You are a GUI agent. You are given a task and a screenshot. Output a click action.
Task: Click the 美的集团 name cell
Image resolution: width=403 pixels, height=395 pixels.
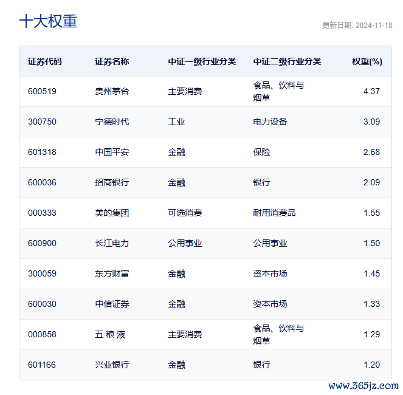[x=112, y=213]
